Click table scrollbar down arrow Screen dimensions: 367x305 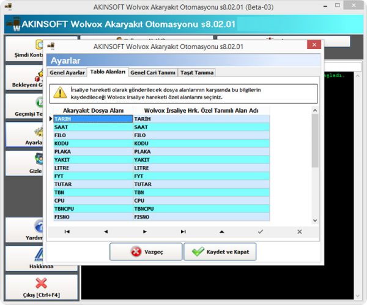(x=315, y=220)
